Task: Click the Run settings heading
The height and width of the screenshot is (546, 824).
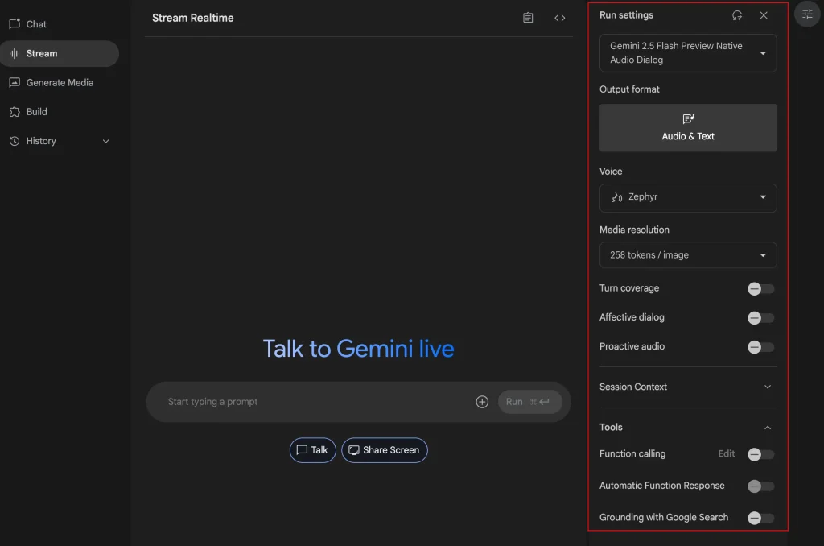Action: [626, 15]
